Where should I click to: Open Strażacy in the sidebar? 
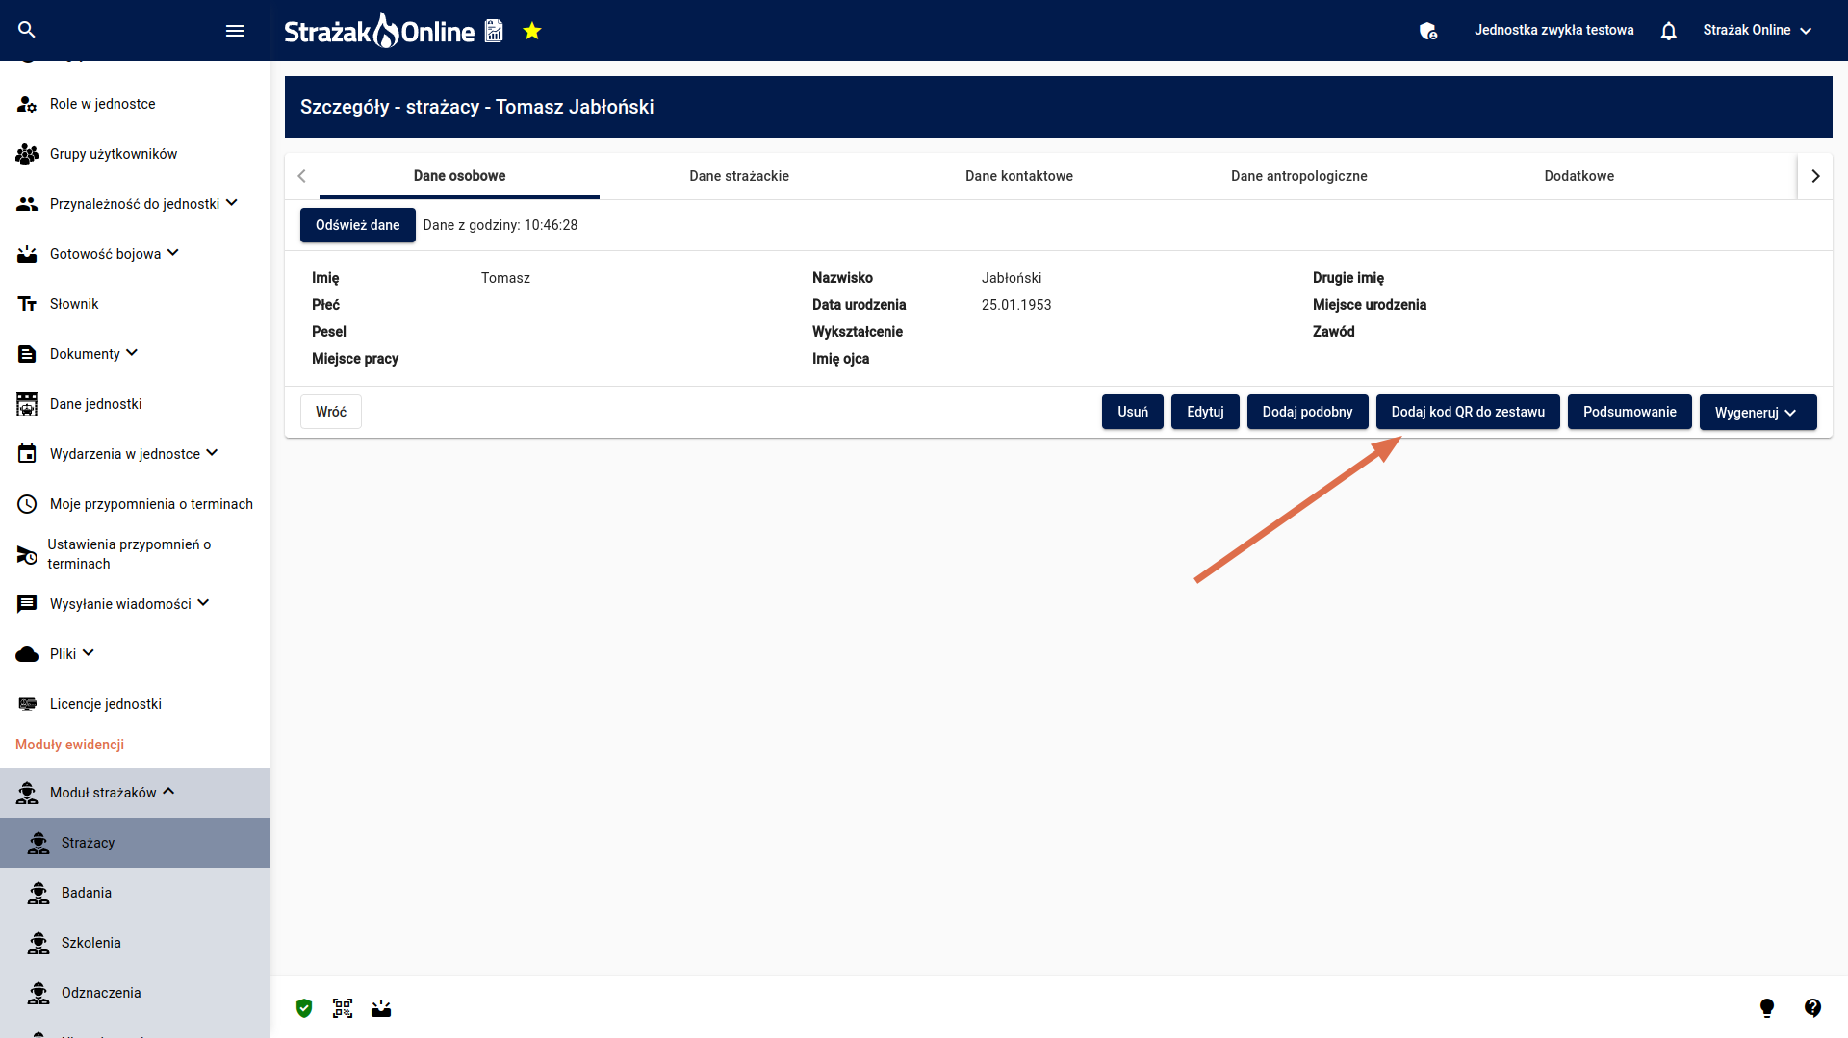(135, 843)
